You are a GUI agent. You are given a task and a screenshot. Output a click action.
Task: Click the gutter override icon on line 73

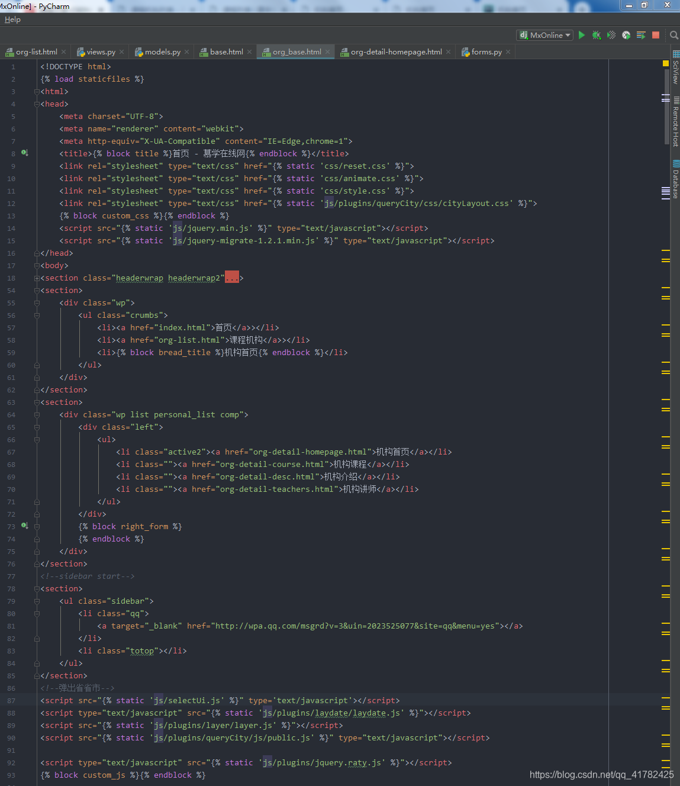tap(24, 526)
